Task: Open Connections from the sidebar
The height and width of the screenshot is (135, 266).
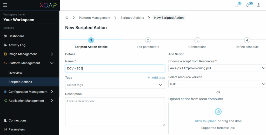Action: point(17,120)
